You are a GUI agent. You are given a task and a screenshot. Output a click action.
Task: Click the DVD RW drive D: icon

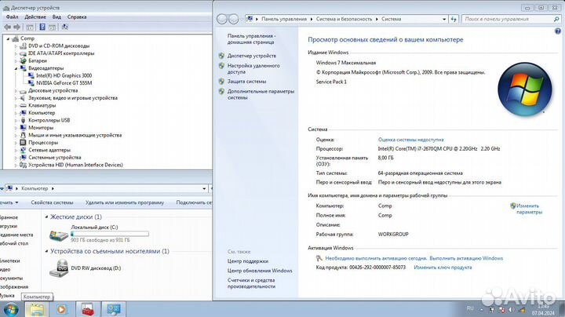[x=58, y=268]
